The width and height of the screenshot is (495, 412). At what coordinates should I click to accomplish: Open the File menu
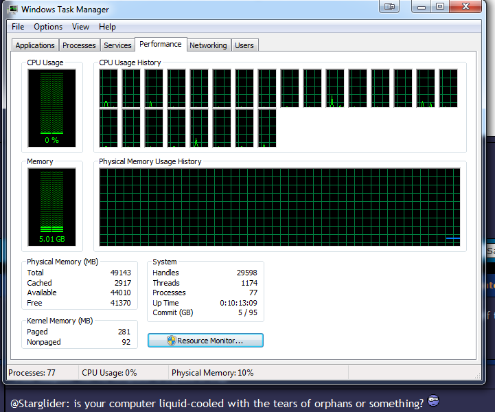[x=18, y=27]
